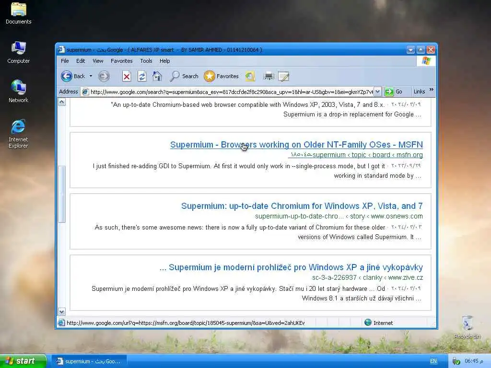Screen dimensions: 491x368
Task: Open the MSFN Supermium result link
Action: (x=296, y=145)
